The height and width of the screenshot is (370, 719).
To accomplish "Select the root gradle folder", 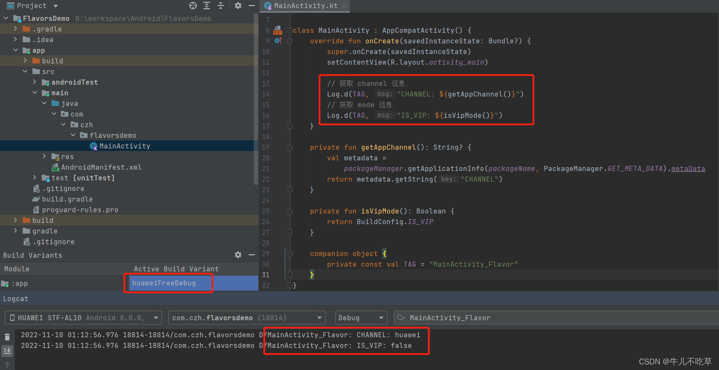I will pyautogui.click(x=45, y=231).
